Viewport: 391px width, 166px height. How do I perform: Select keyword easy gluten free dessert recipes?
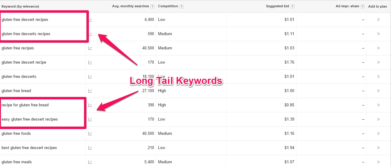[x=30, y=119]
